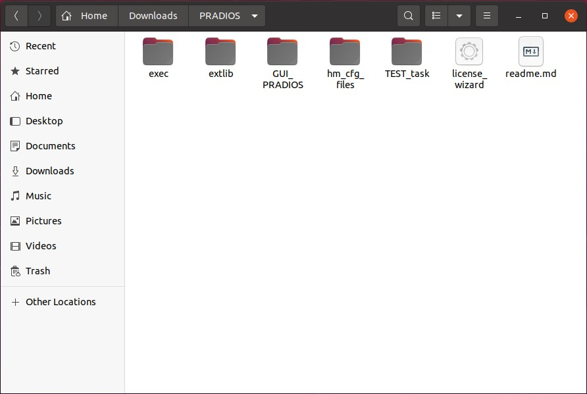587x394 pixels.
Task: Select the license_wizard executable icon
Action: coord(469,51)
